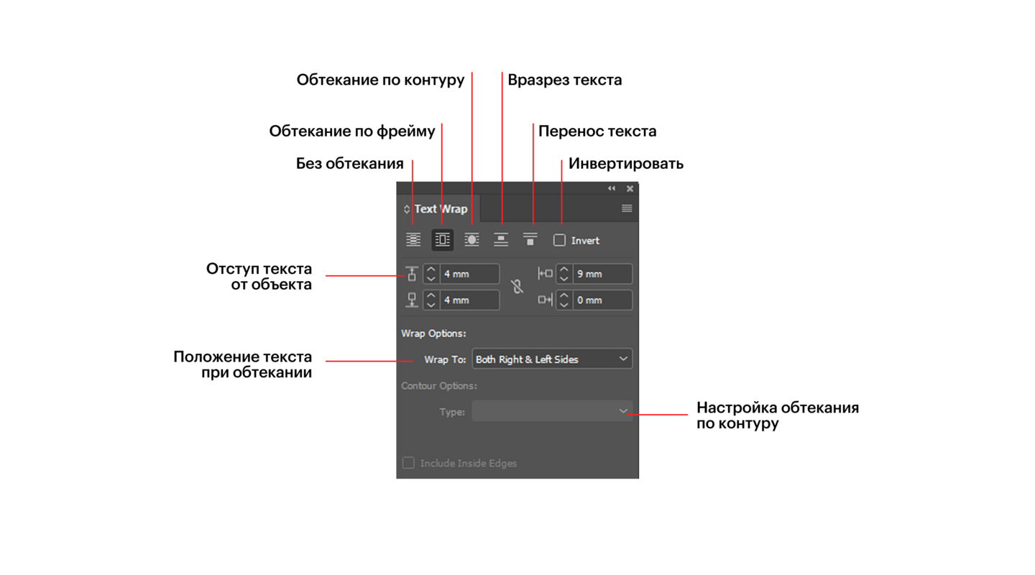
Task: Close the Text Wrap panel
Action: tap(630, 188)
